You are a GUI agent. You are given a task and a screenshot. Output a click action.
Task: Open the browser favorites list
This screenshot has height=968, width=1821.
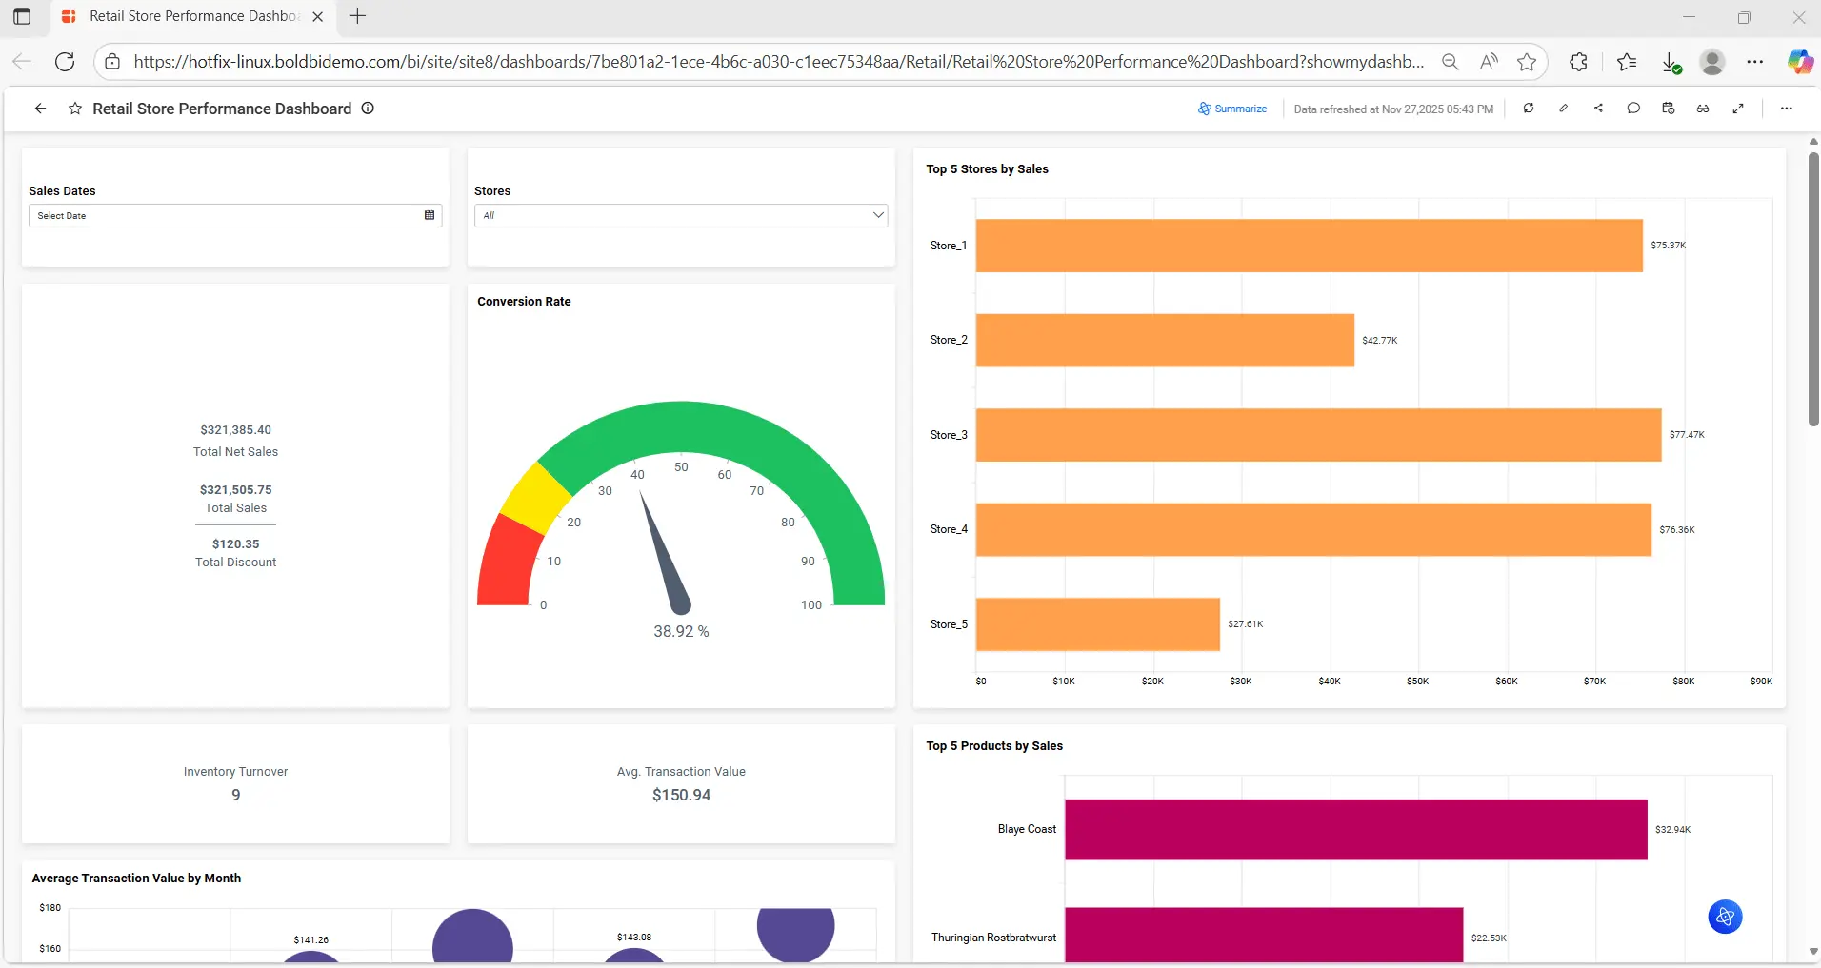pyautogui.click(x=1627, y=62)
